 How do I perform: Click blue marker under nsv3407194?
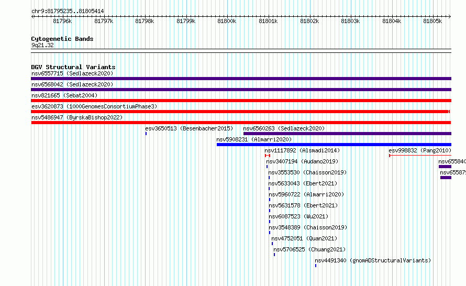267,167
